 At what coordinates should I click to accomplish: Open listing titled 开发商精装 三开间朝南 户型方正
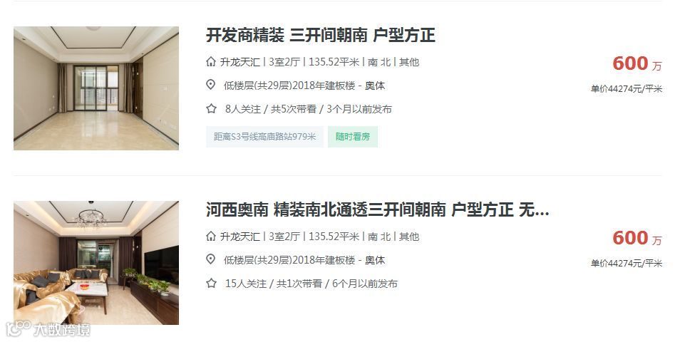(320, 35)
